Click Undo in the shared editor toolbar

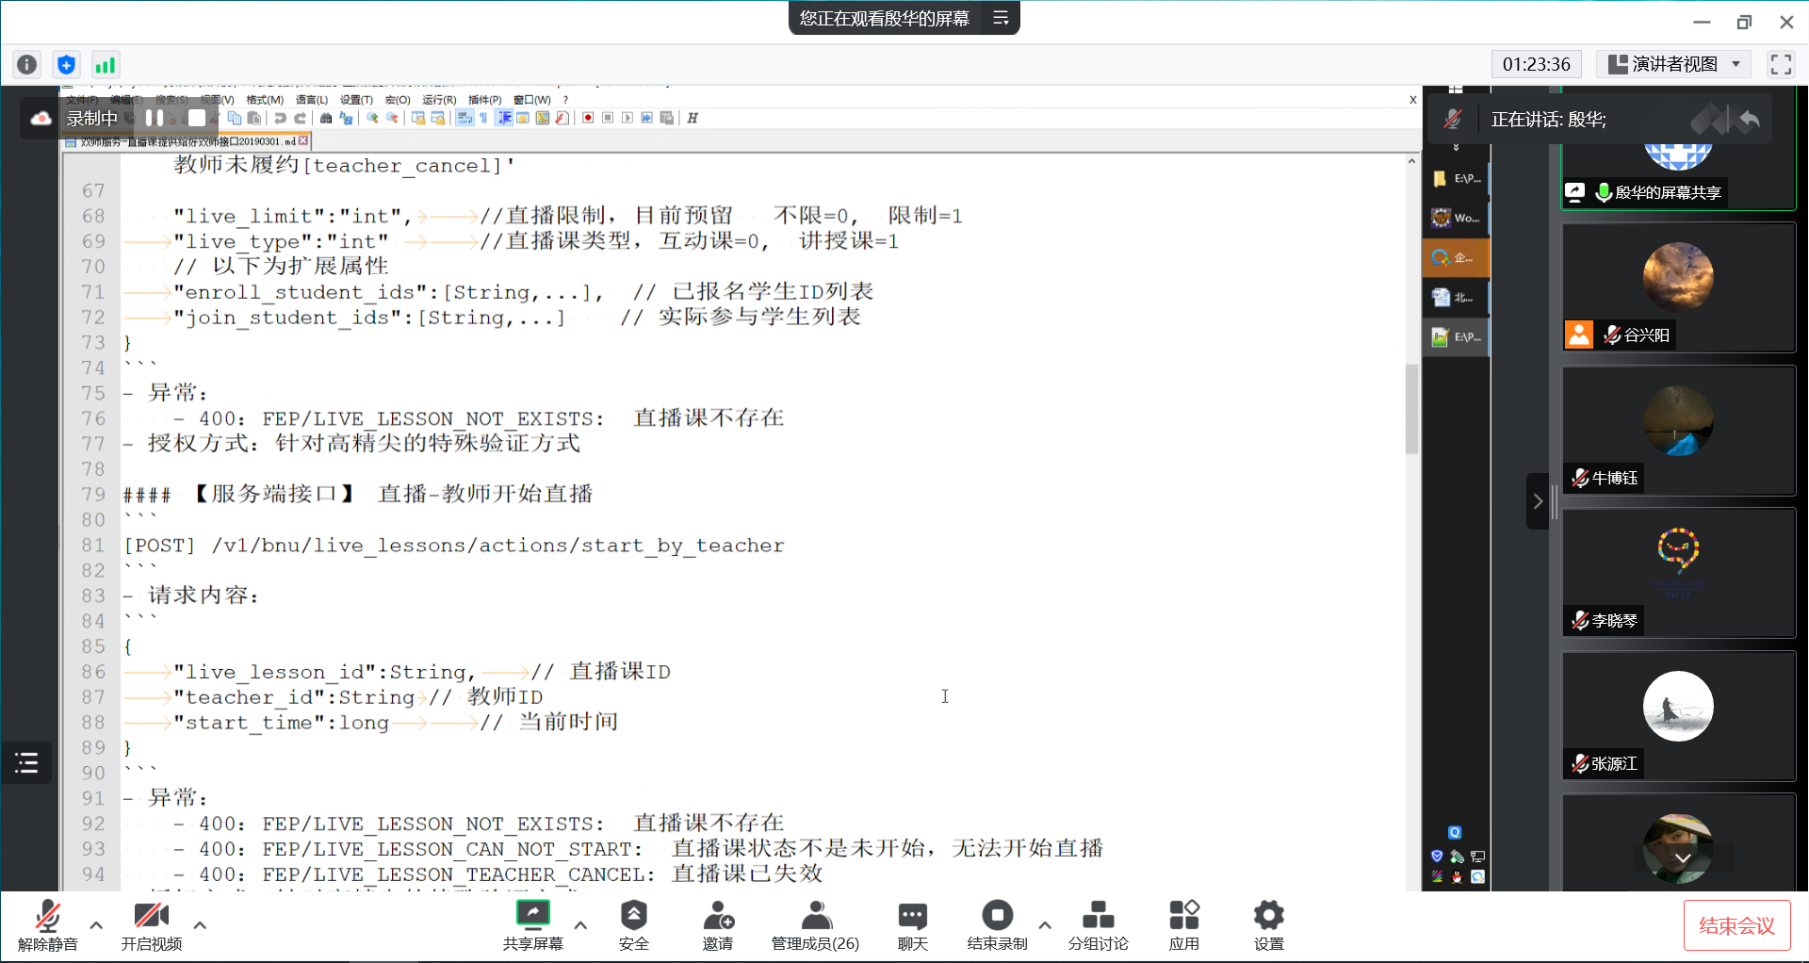pyautogui.click(x=280, y=118)
